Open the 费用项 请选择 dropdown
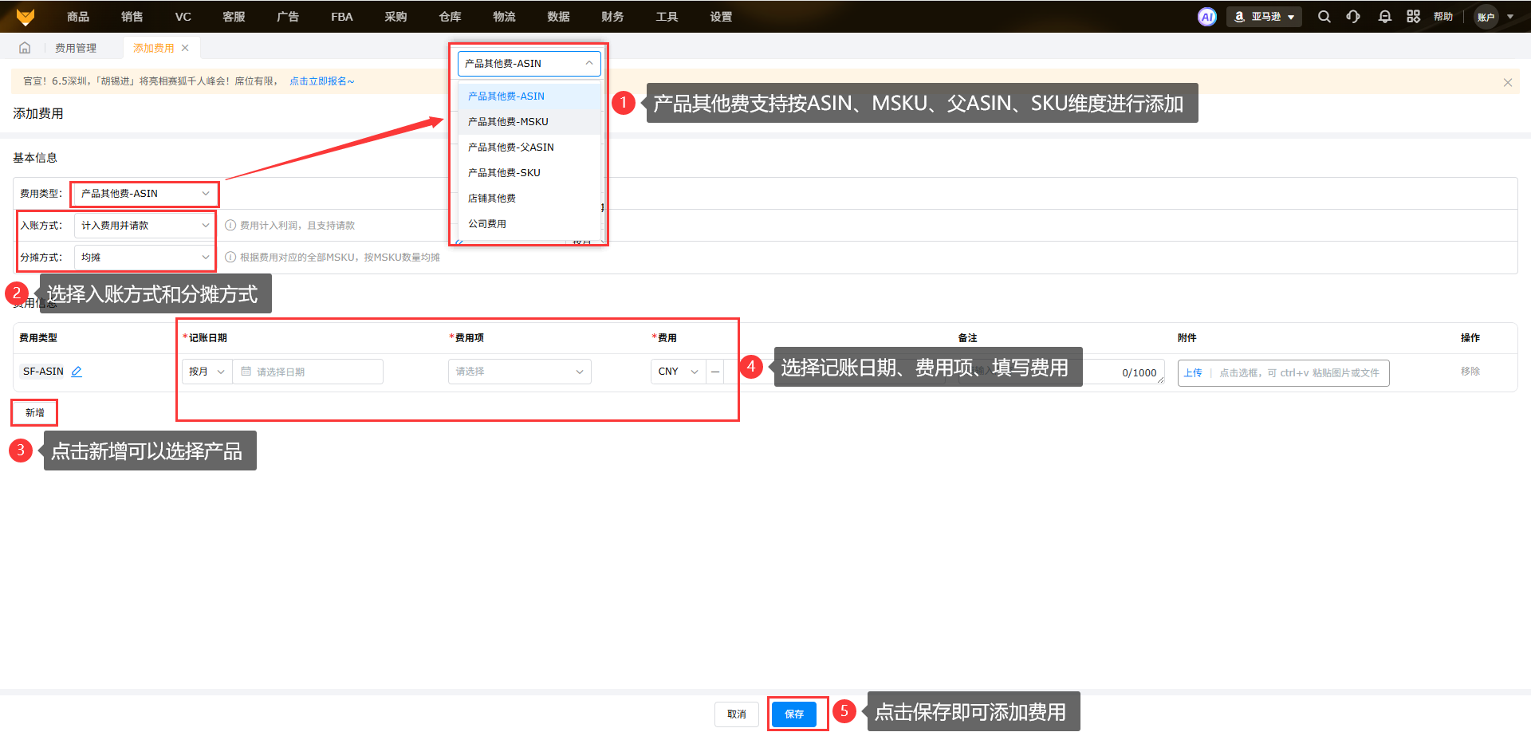Image resolution: width=1531 pixels, height=732 pixels. pos(520,372)
